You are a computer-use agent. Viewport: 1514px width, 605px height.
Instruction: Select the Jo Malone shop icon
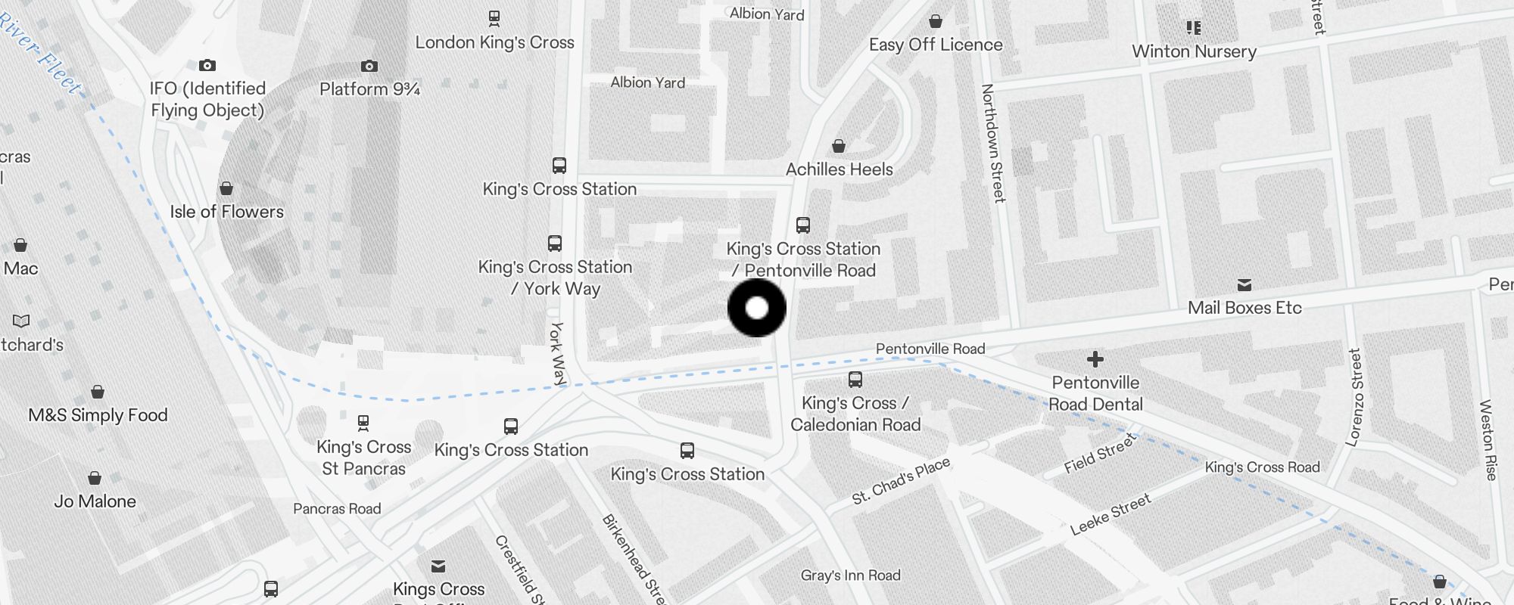[95, 478]
